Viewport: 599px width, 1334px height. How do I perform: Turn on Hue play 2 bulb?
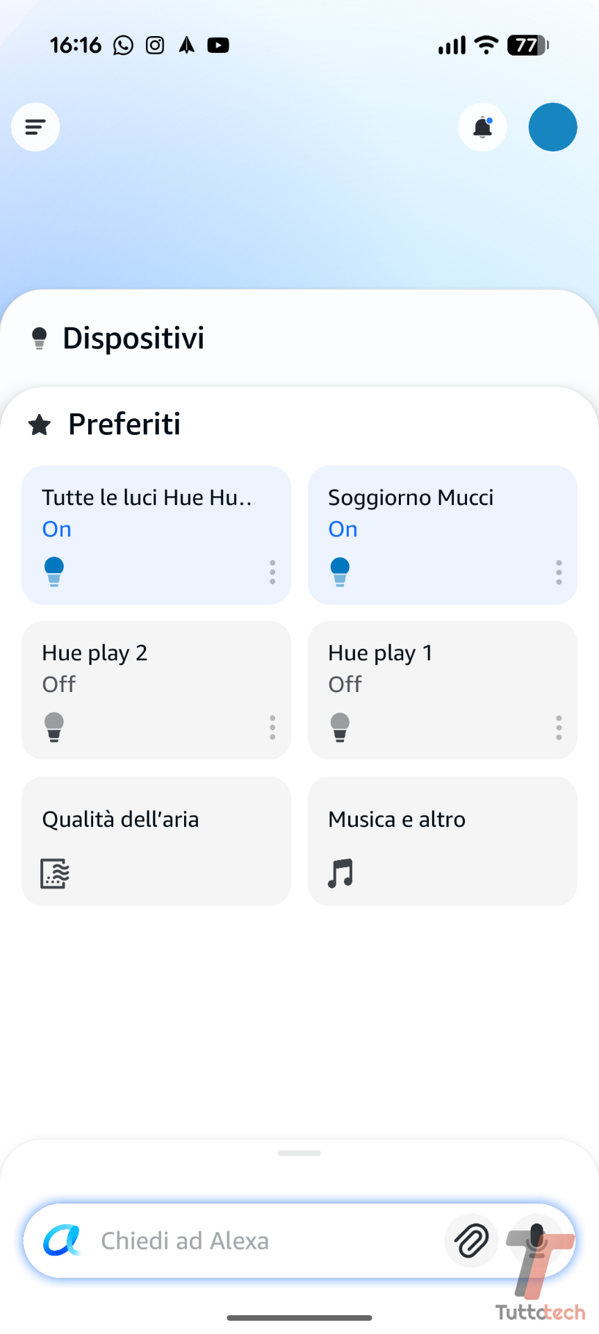click(54, 727)
